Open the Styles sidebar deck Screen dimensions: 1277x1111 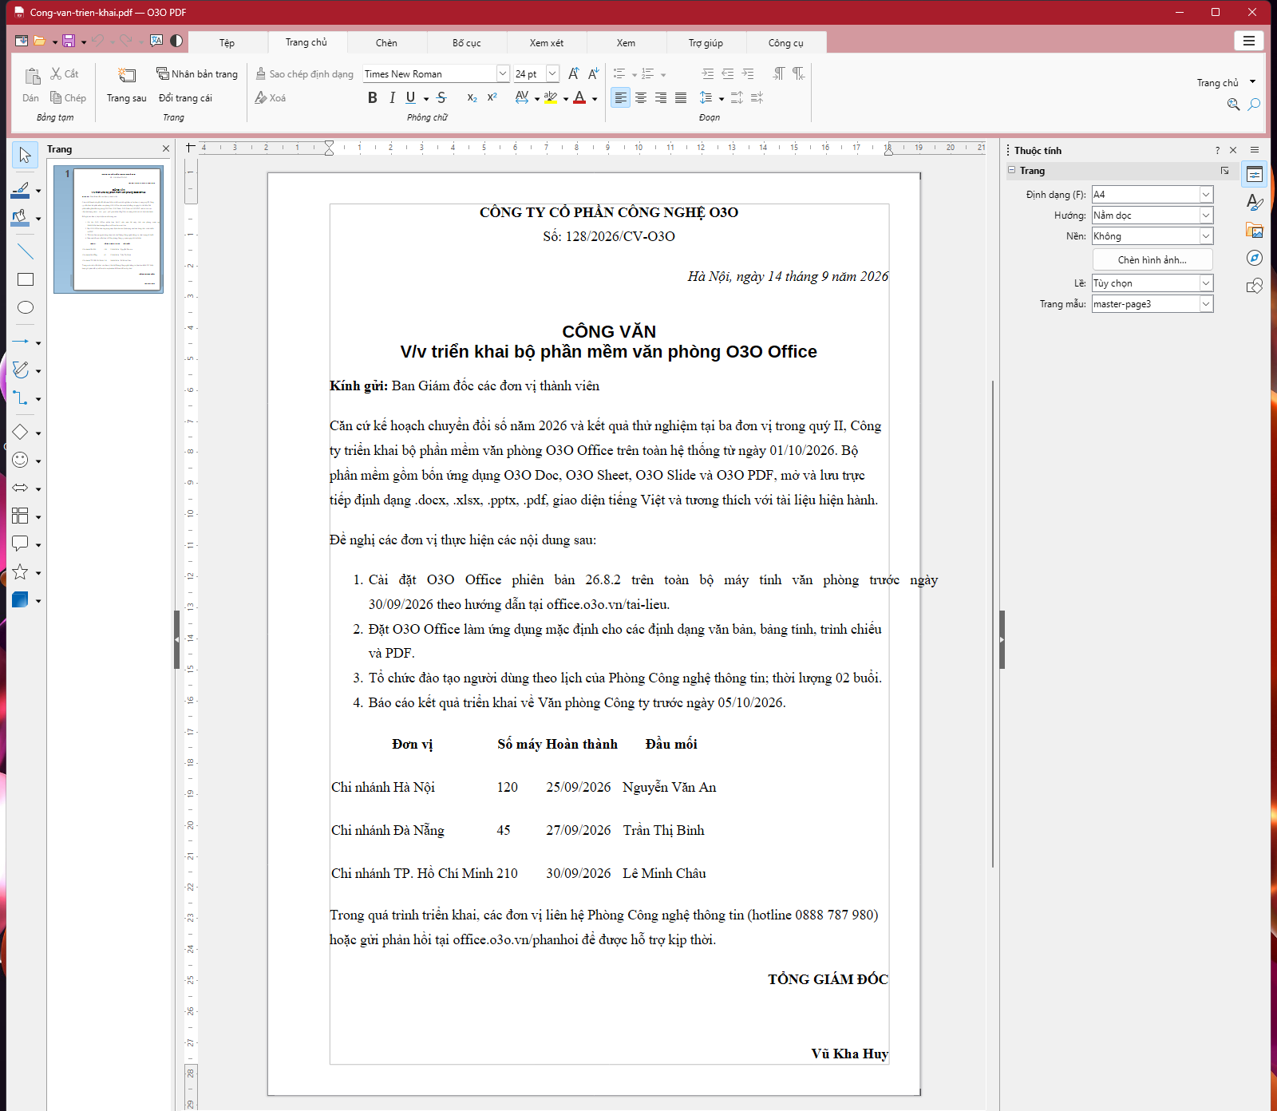click(x=1255, y=202)
